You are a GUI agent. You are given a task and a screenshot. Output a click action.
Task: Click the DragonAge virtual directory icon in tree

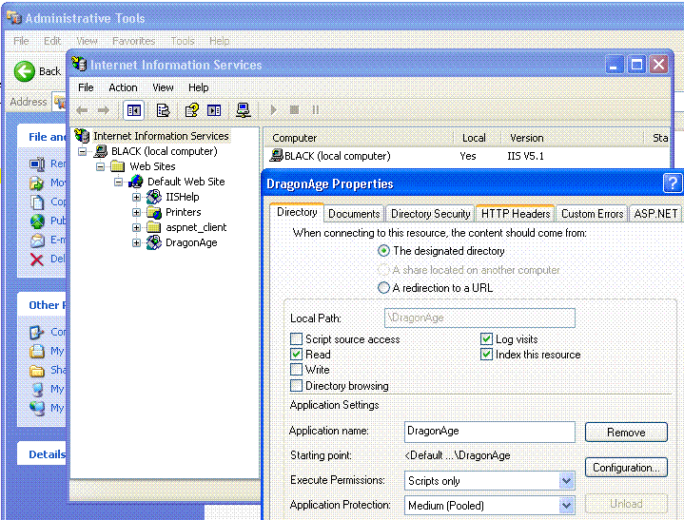tap(153, 242)
